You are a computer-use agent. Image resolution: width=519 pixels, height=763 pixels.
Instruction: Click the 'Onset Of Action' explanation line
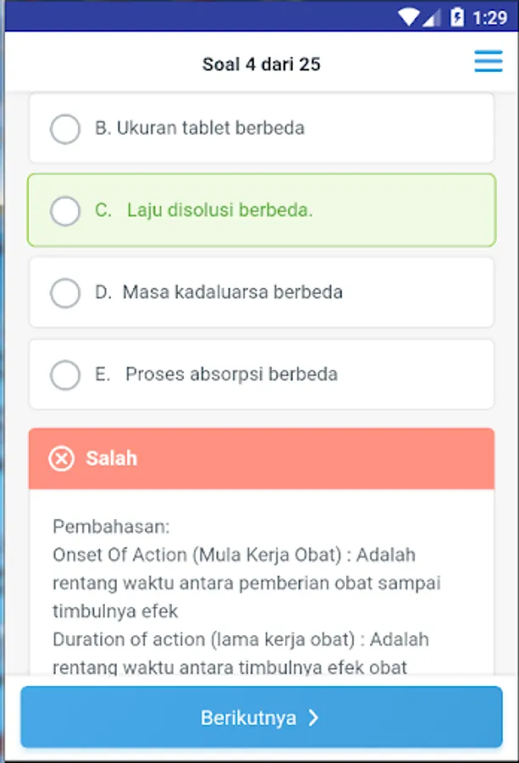tap(234, 555)
